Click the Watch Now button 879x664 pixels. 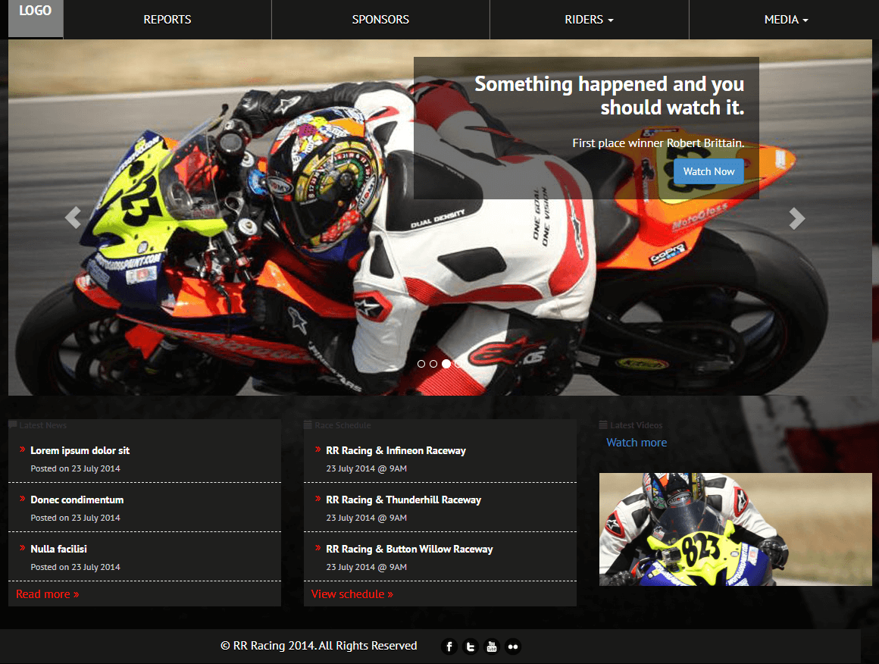click(708, 171)
